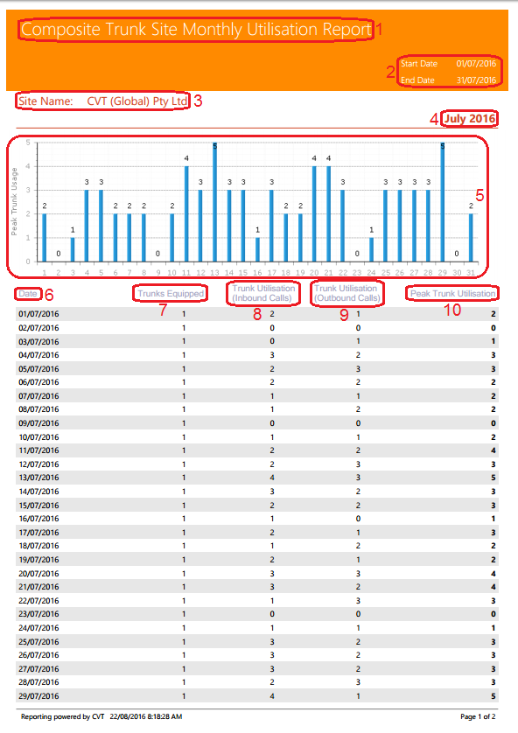Click the Reporting powered by CVT footer

click(63, 716)
